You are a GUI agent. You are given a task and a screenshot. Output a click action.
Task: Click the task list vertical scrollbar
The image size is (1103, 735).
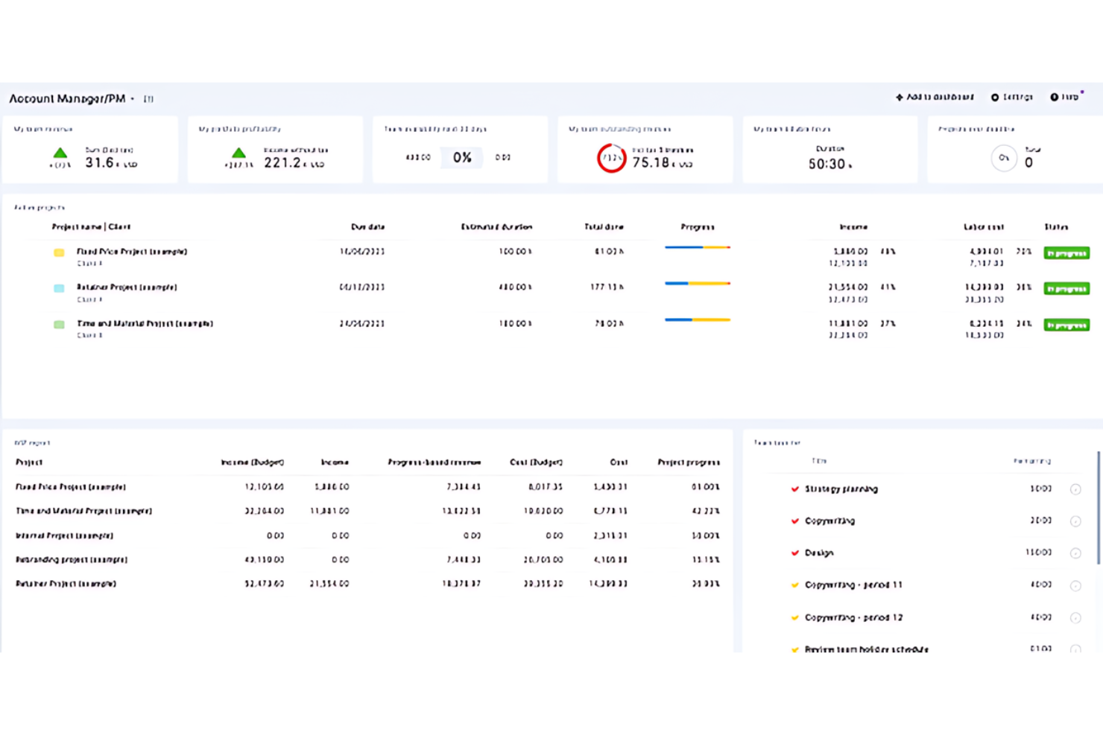point(1099,507)
